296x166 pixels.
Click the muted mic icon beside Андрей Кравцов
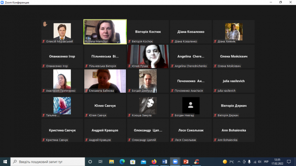click(x=86, y=140)
